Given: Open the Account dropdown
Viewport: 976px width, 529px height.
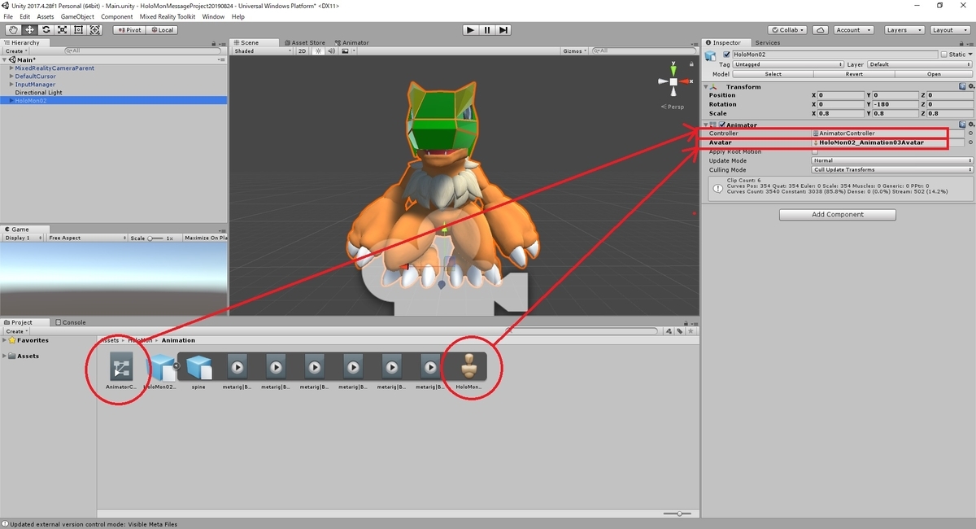Looking at the screenshot, I should tap(852, 30).
